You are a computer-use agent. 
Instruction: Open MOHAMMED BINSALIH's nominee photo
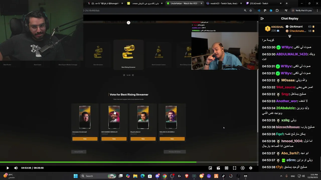pos(114,117)
